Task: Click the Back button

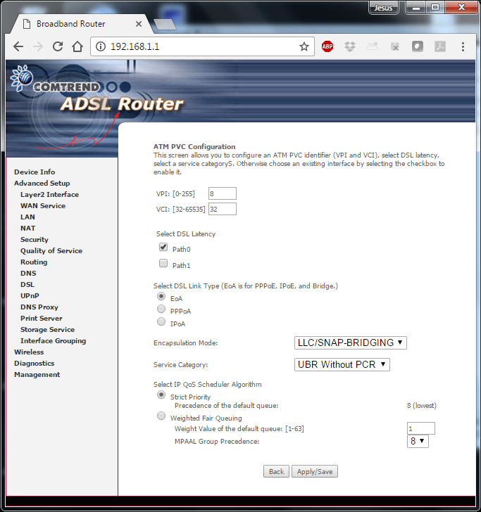Action: pos(276,471)
